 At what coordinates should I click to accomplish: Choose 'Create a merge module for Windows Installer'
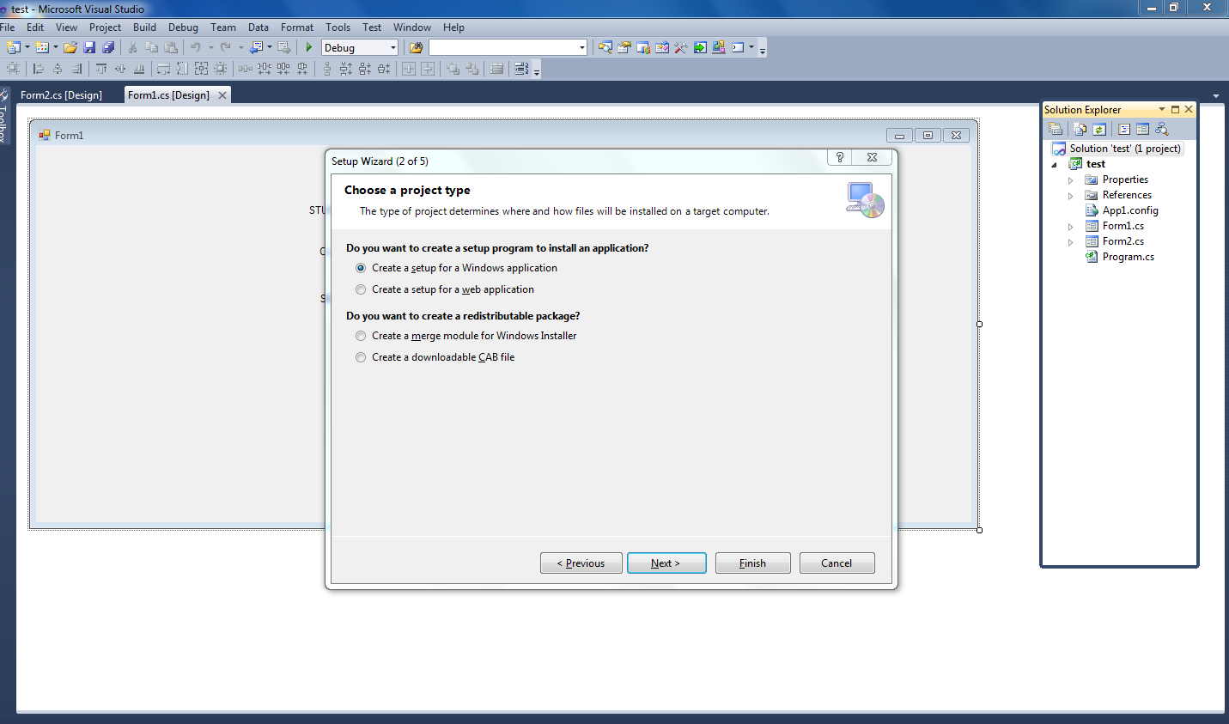pyautogui.click(x=361, y=336)
